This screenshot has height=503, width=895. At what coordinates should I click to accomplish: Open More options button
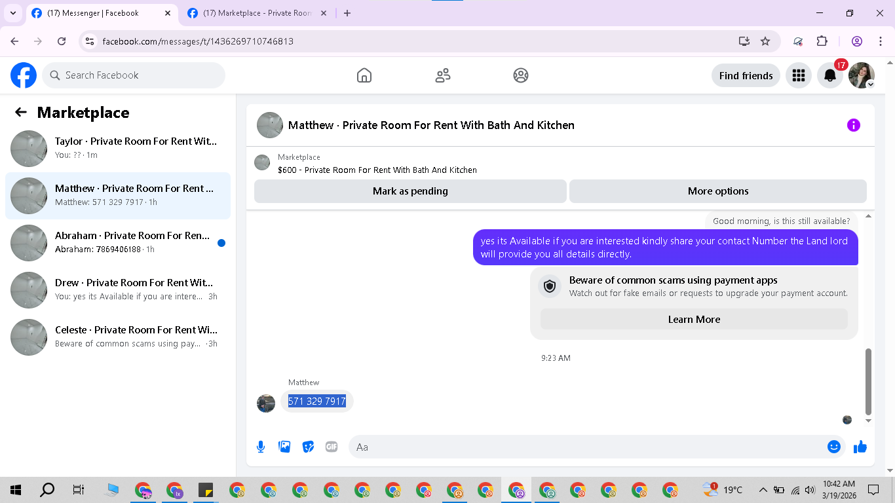coord(718,191)
